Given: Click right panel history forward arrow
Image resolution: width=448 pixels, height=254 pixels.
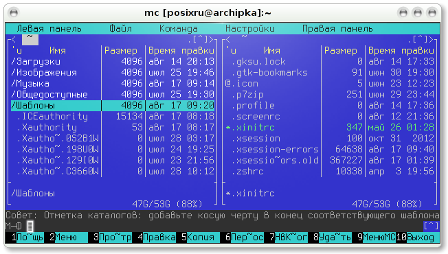Looking at the screenshot, I should tap(432, 39).
